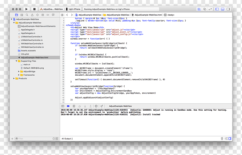
Task: Open the Project navigator tab
Action: 17,15
